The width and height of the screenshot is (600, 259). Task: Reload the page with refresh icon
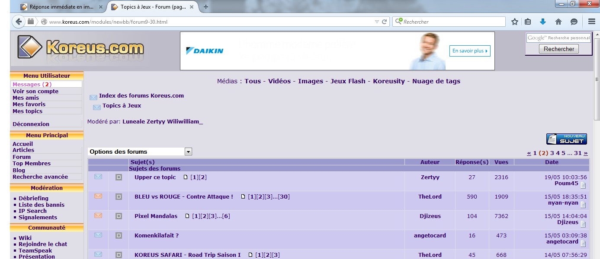click(384, 22)
